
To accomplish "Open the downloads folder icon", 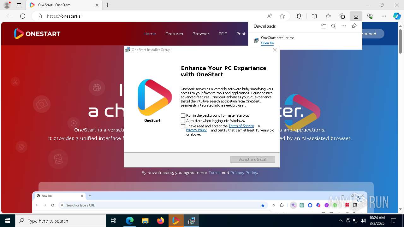I will point(323,26).
